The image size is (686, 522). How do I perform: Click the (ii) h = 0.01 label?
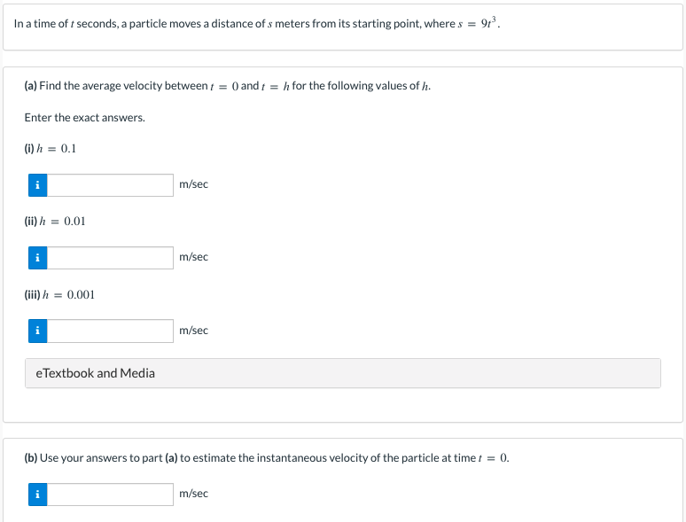[55, 222]
